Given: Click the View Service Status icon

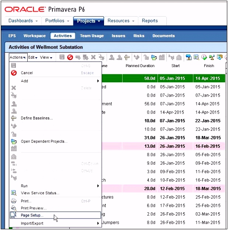Looking at the screenshot, I should click(x=14, y=193).
